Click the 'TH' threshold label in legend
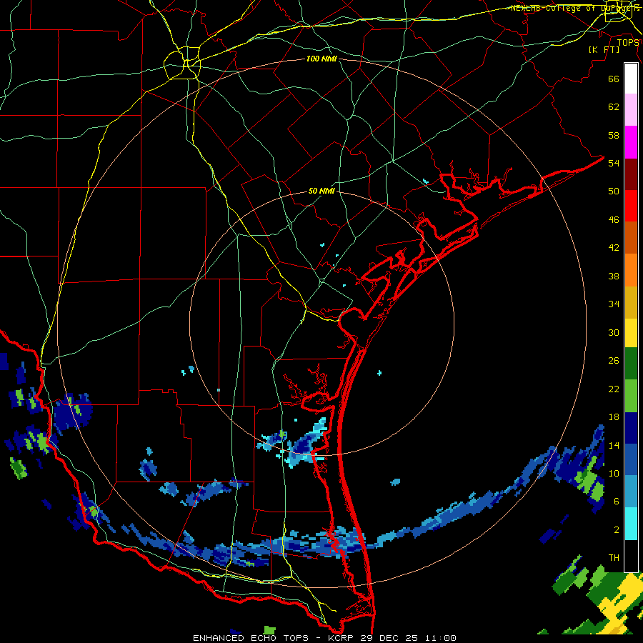 tap(614, 558)
